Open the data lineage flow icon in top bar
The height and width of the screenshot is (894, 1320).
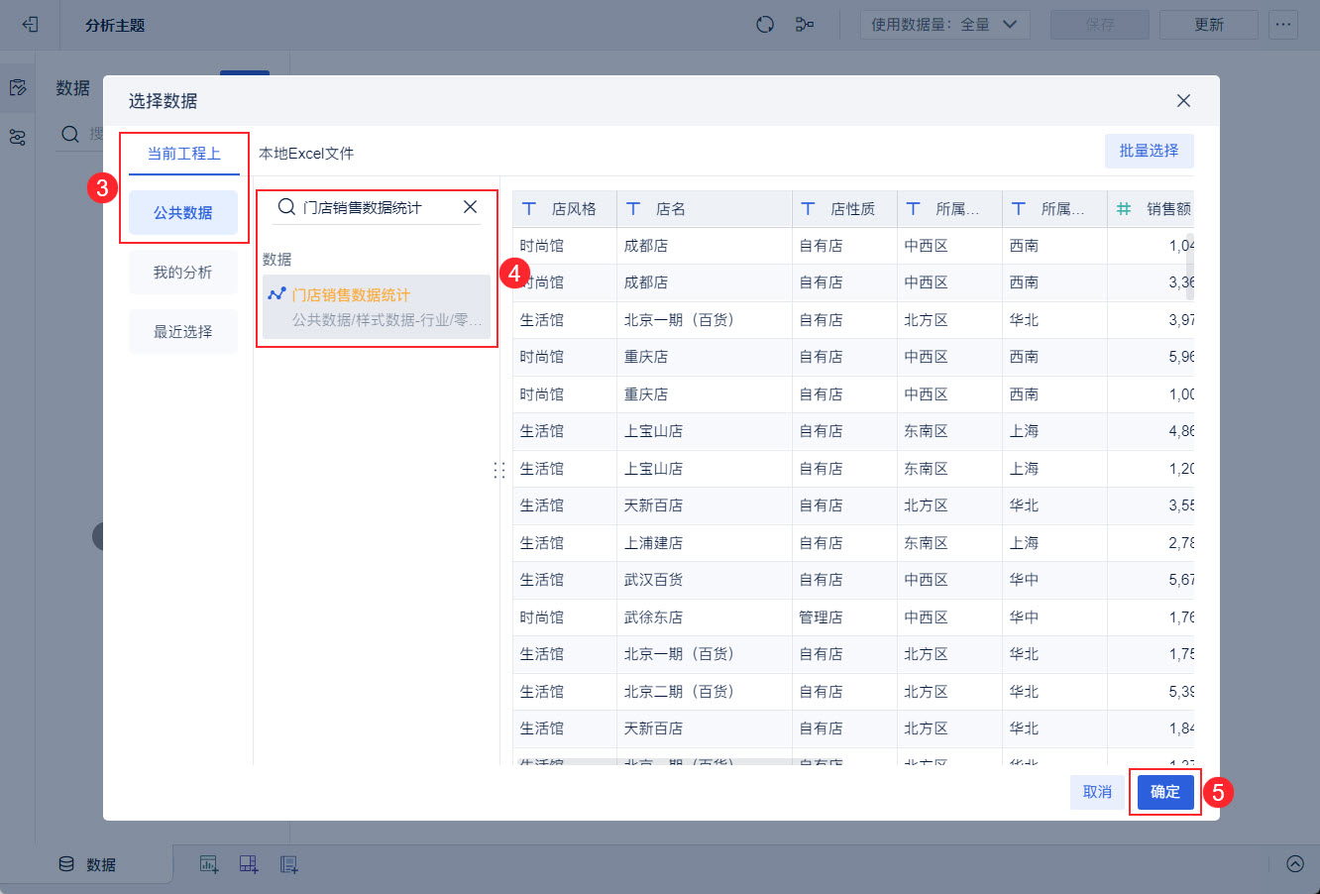(x=805, y=25)
